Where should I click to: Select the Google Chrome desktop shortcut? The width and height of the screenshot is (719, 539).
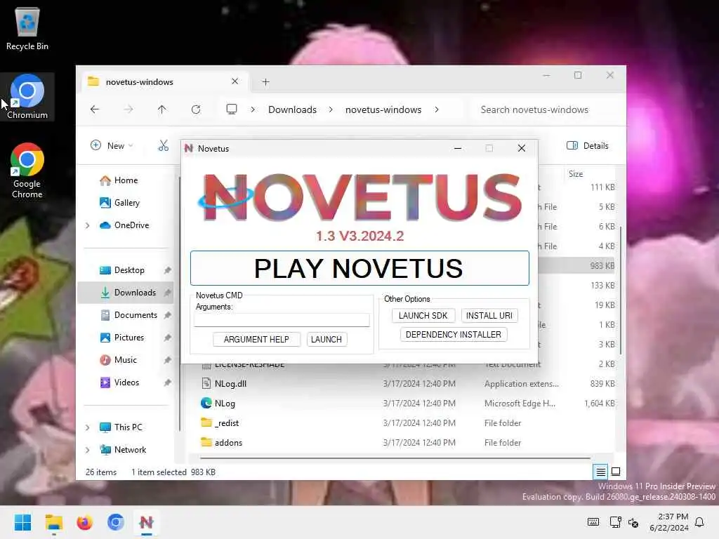27,171
